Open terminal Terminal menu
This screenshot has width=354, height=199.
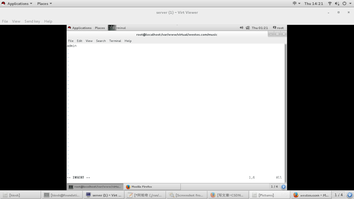click(115, 41)
